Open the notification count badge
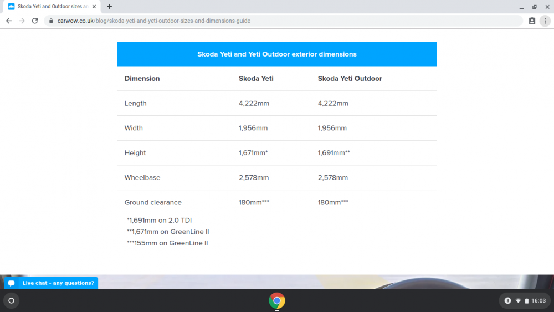This screenshot has width=554, height=312. [507, 301]
